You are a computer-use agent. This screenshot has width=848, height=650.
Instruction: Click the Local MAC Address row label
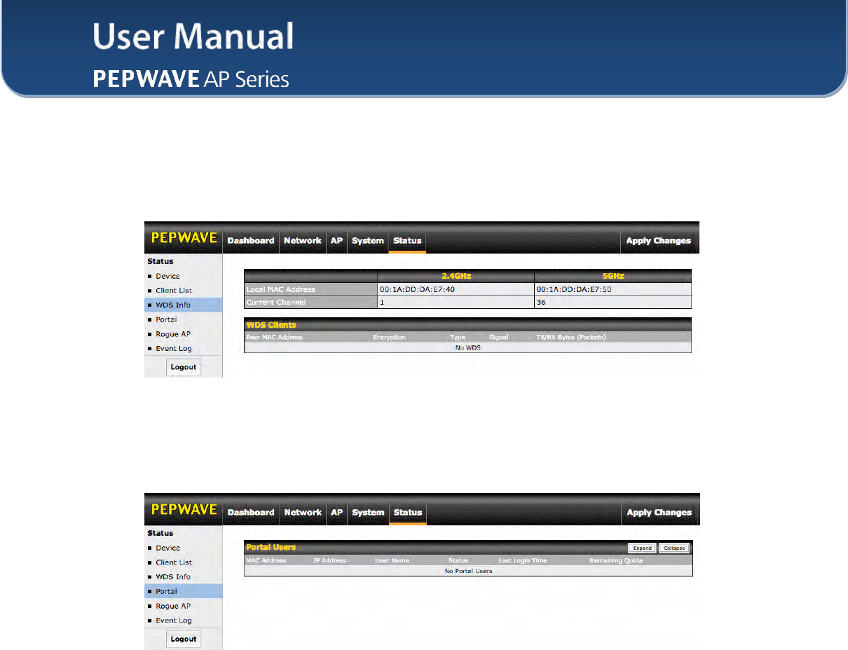click(x=280, y=289)
